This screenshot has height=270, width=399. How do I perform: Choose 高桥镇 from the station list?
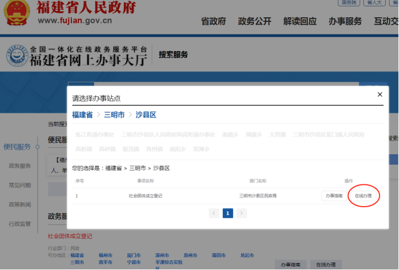83,149
